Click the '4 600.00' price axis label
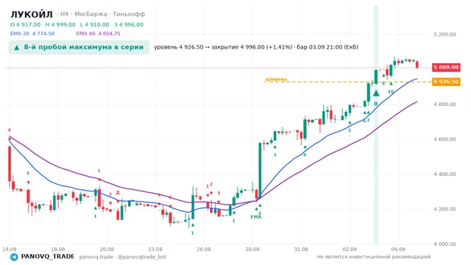Image resolution: width=471 pixels, height=265 pixels. click(445, 139)
